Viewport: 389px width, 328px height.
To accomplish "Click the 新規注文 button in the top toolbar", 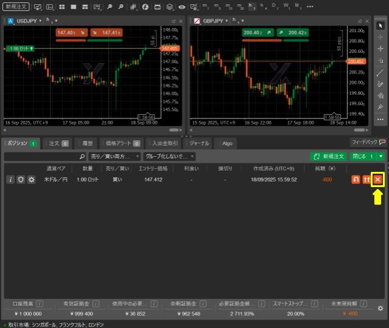I will pos(16,7).
